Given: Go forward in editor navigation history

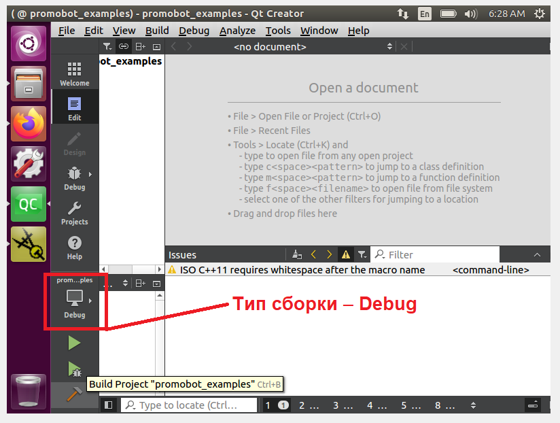Looking at the screenshot, I should pyautogui.click(x=190, y=46).
